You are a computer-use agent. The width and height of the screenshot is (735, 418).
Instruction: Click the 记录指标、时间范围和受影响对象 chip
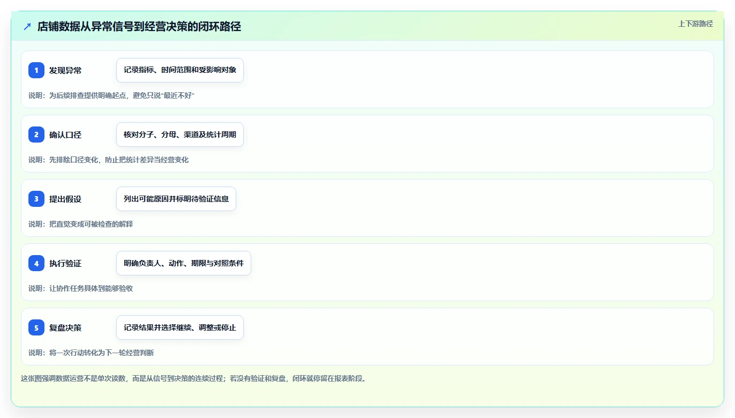point(180,70)
